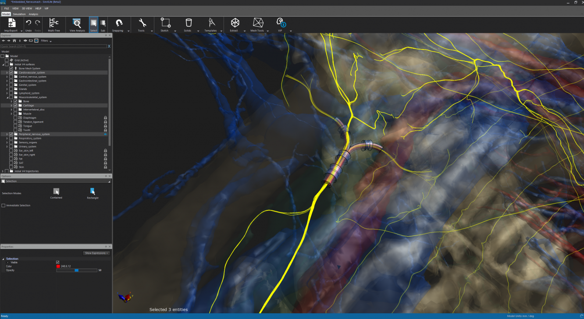
Task: Collapse the Musculoskeletal_system tree node
Action: click(7, 97)
